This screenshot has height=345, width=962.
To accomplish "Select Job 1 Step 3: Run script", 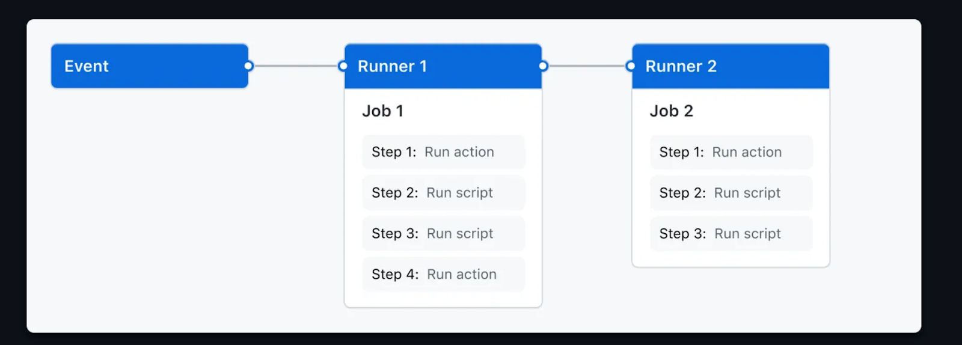I will [x=443, y=234].
